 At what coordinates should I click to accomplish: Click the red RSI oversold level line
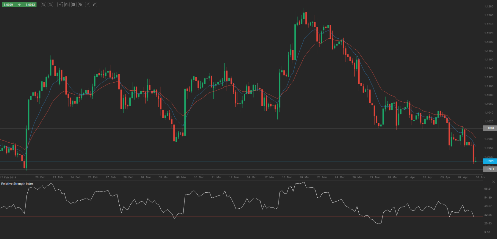tap(238, 217)
